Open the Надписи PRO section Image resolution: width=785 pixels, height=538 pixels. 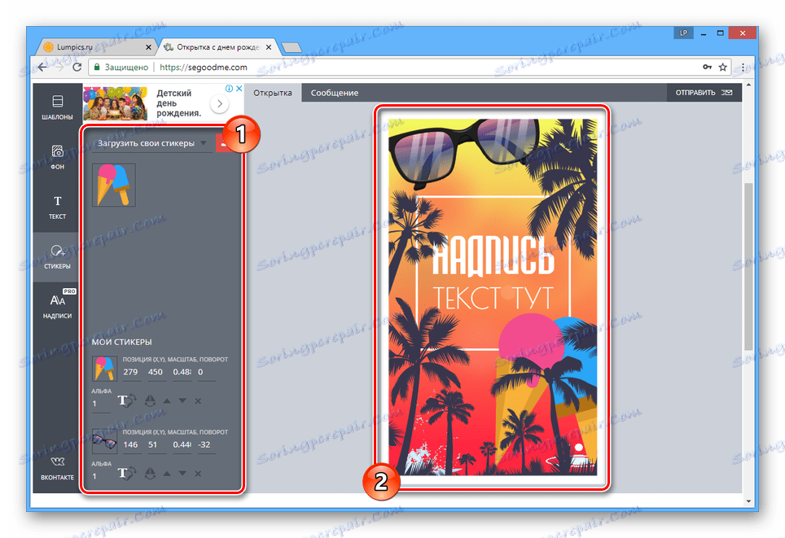pyautogui.click(x=57, y=306)
